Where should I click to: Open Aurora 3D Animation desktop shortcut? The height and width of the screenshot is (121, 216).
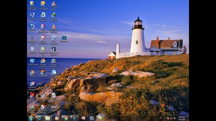(32, 86)
